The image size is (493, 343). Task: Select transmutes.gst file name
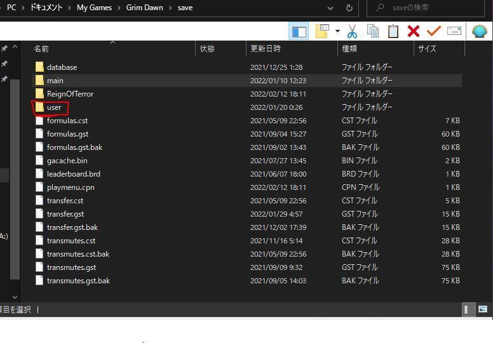[71, 267]
